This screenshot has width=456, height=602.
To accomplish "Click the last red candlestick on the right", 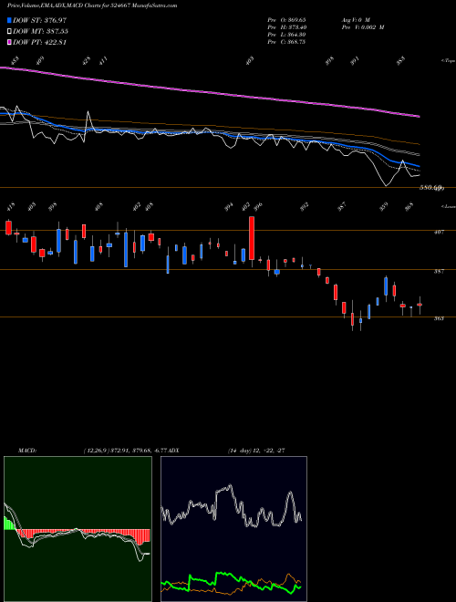I will click(x=420, y=305).
